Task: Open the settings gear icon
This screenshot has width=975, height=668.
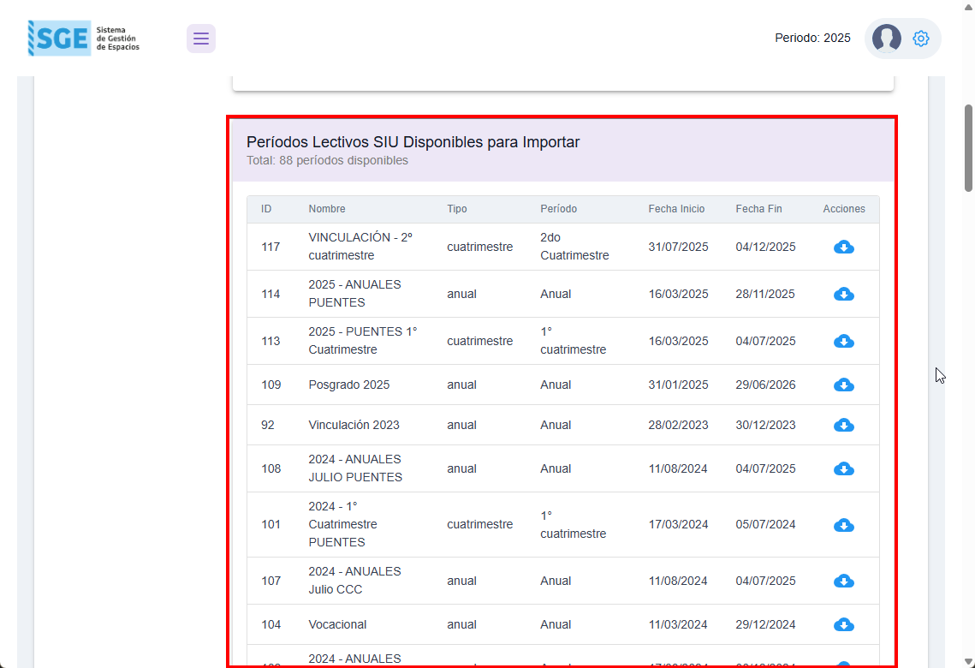Action: pos(921,39)
